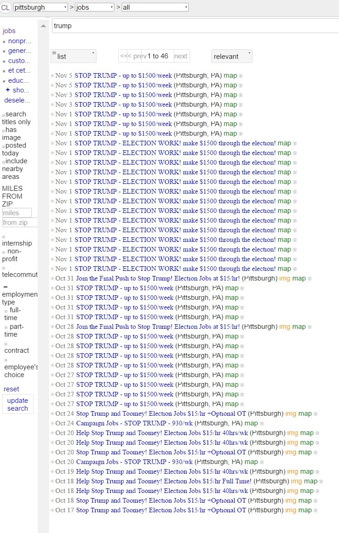Check the contract employment type

pyautogui.click(x=6, y=344)
